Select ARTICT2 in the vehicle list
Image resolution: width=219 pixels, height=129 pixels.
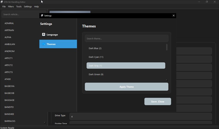tap(8, 65)
